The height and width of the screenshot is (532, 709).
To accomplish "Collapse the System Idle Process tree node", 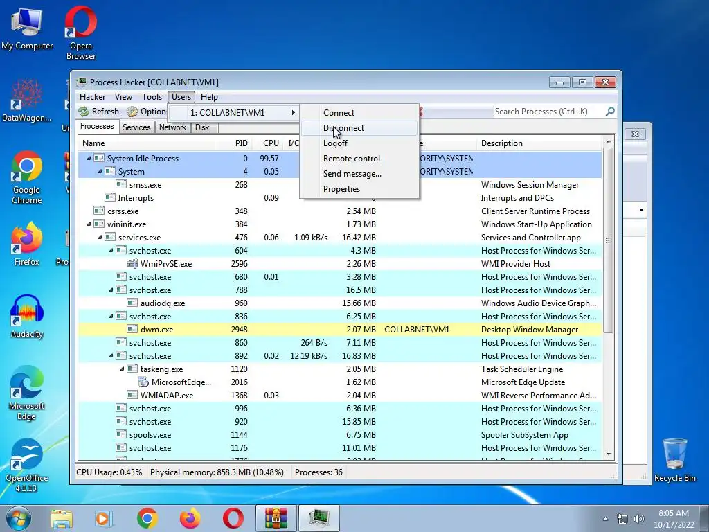I will point(89,159).
